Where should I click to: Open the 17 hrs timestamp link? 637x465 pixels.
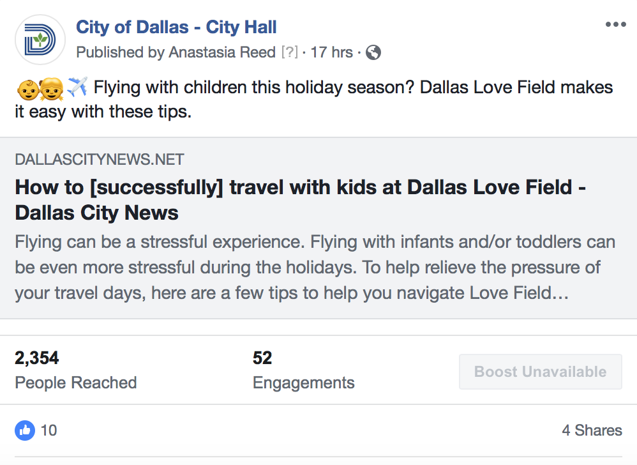tap(331, 52)
